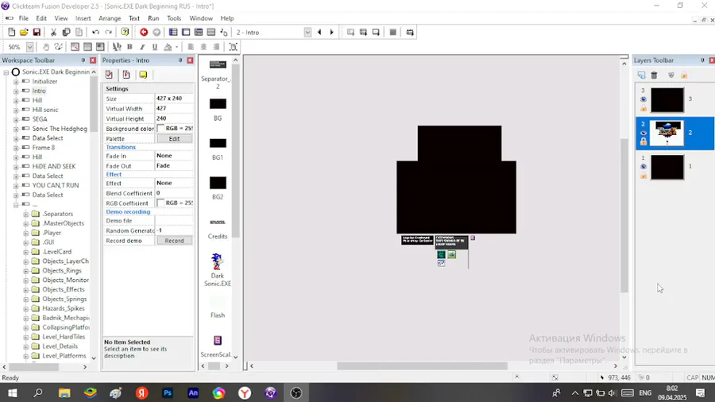This screenshot has width=715, height=402.
Task: Close the Properties - Intro panel
Action: pos(190,60)
